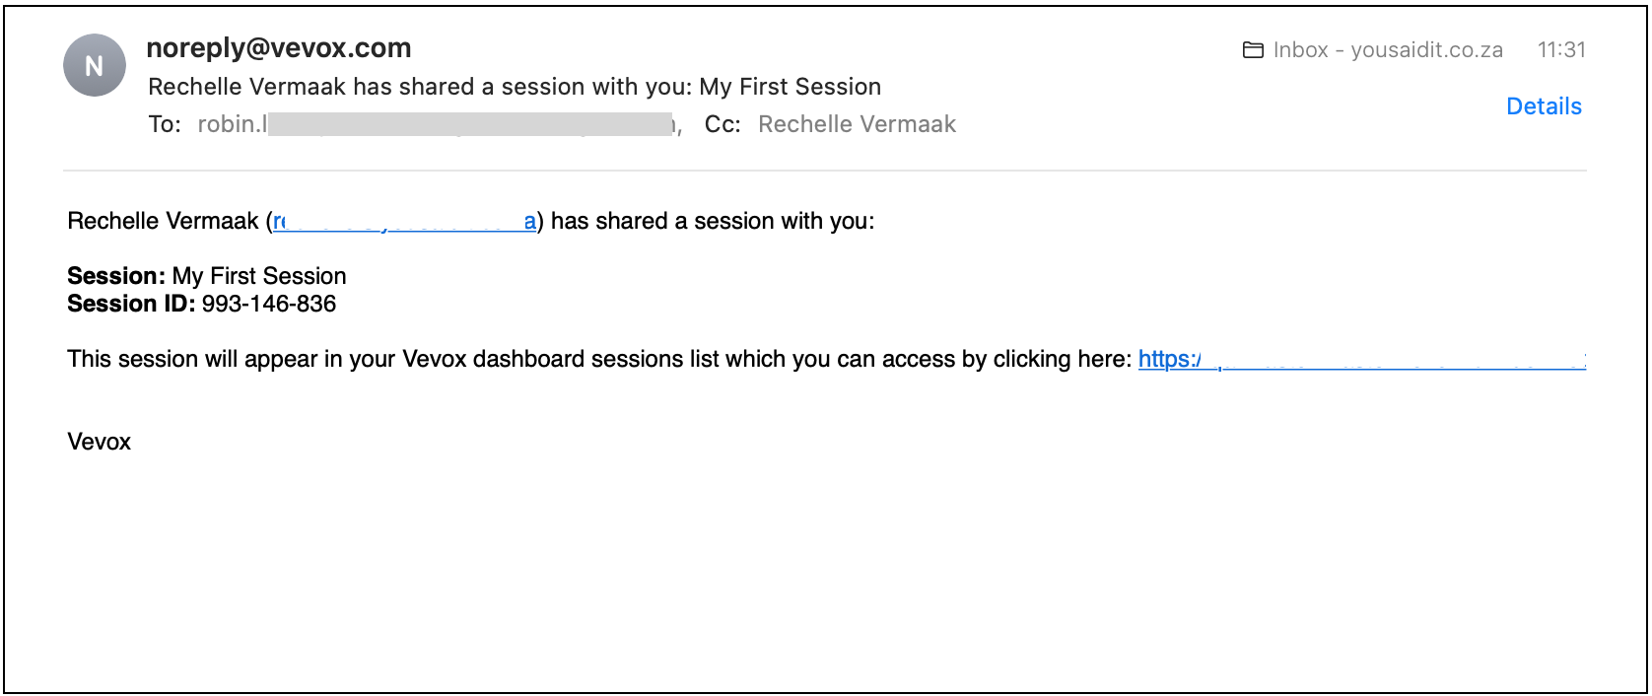Image resolution: width=1652 pixels, height=696 pixels.
Task: Click My First Session text in body
Action: point(259,276)
